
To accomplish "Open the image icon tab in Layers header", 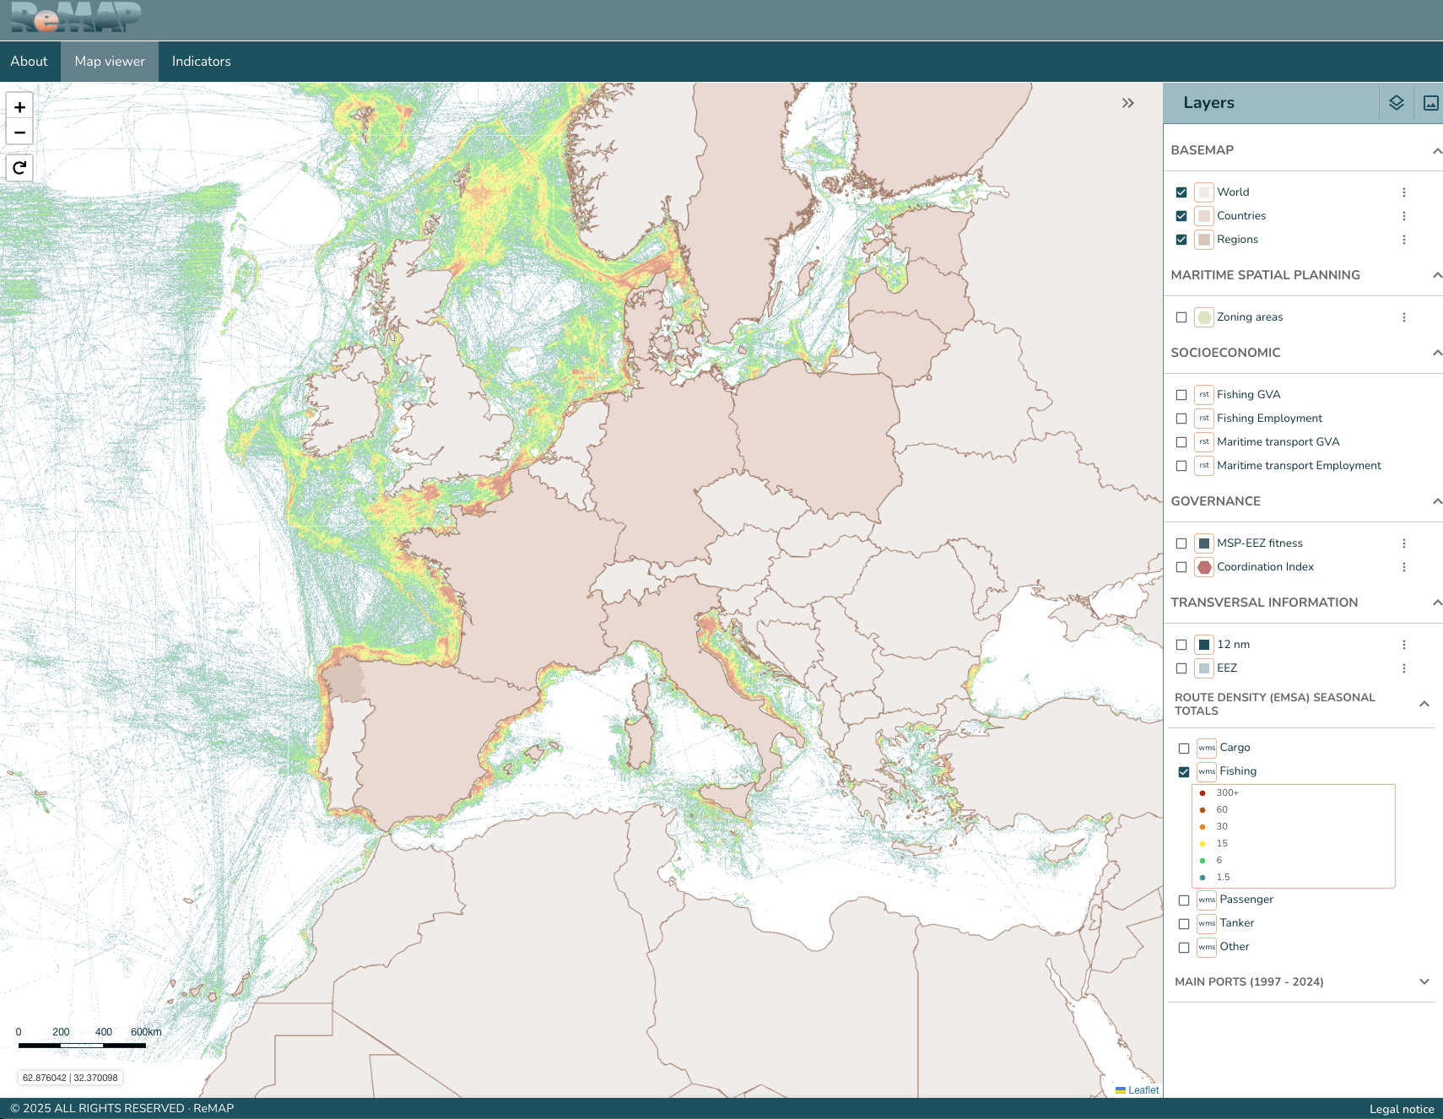I will point(1430,103).
